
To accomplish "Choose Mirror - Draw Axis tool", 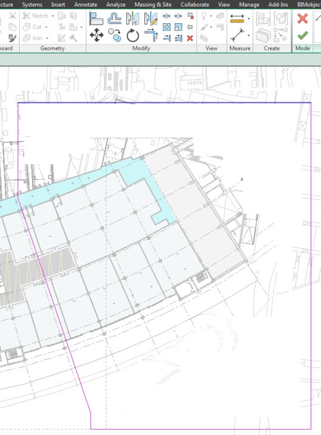I will pyautogui.click(x=151, y=18).
